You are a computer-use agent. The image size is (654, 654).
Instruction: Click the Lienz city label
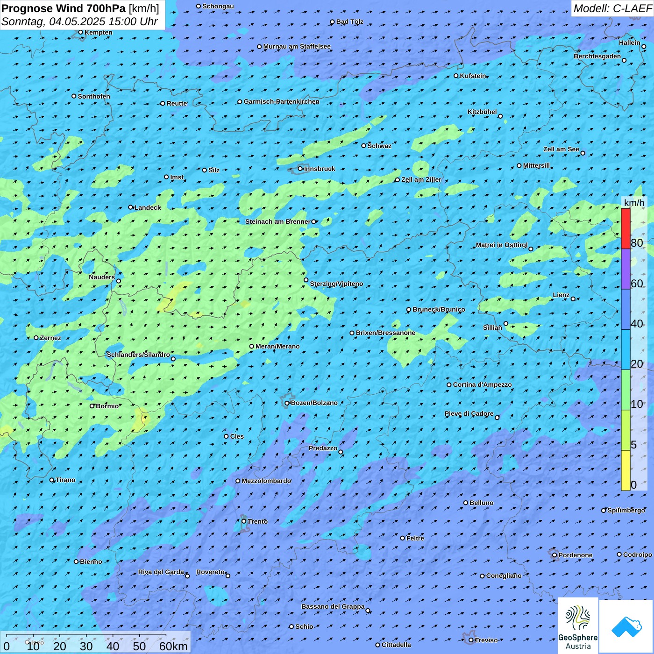[x=561, y=295]
